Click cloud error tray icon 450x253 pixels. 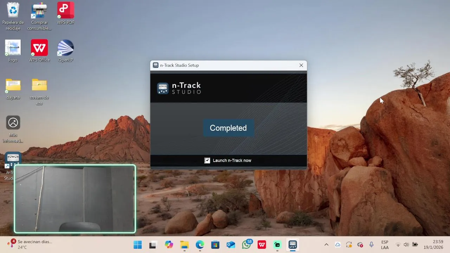(360, 245)
